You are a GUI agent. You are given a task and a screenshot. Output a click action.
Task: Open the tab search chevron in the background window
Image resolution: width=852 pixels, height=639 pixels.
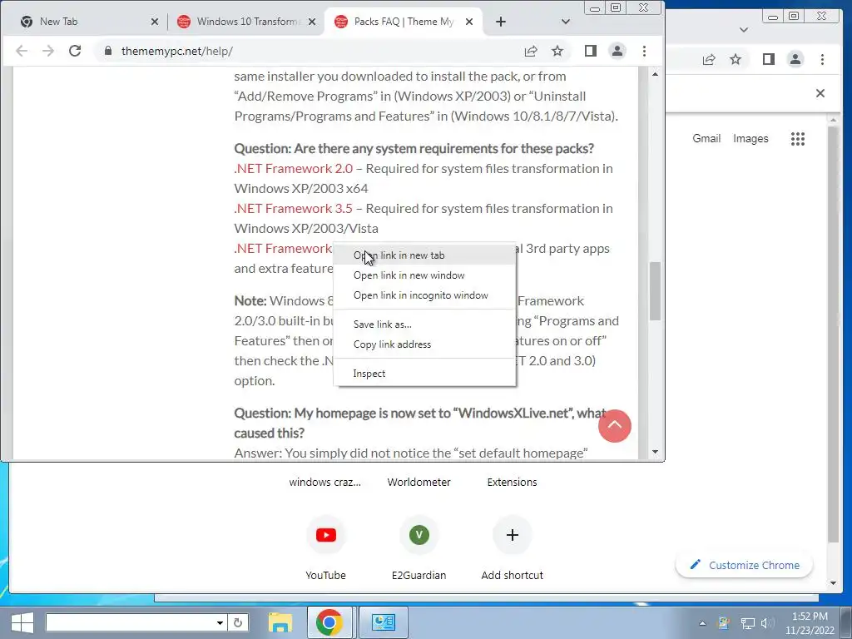(x=744, y=30)
